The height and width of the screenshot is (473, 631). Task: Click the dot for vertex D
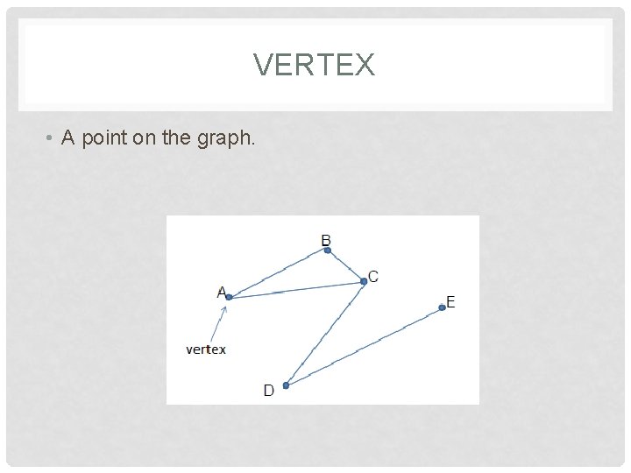[x=286, y=385]
